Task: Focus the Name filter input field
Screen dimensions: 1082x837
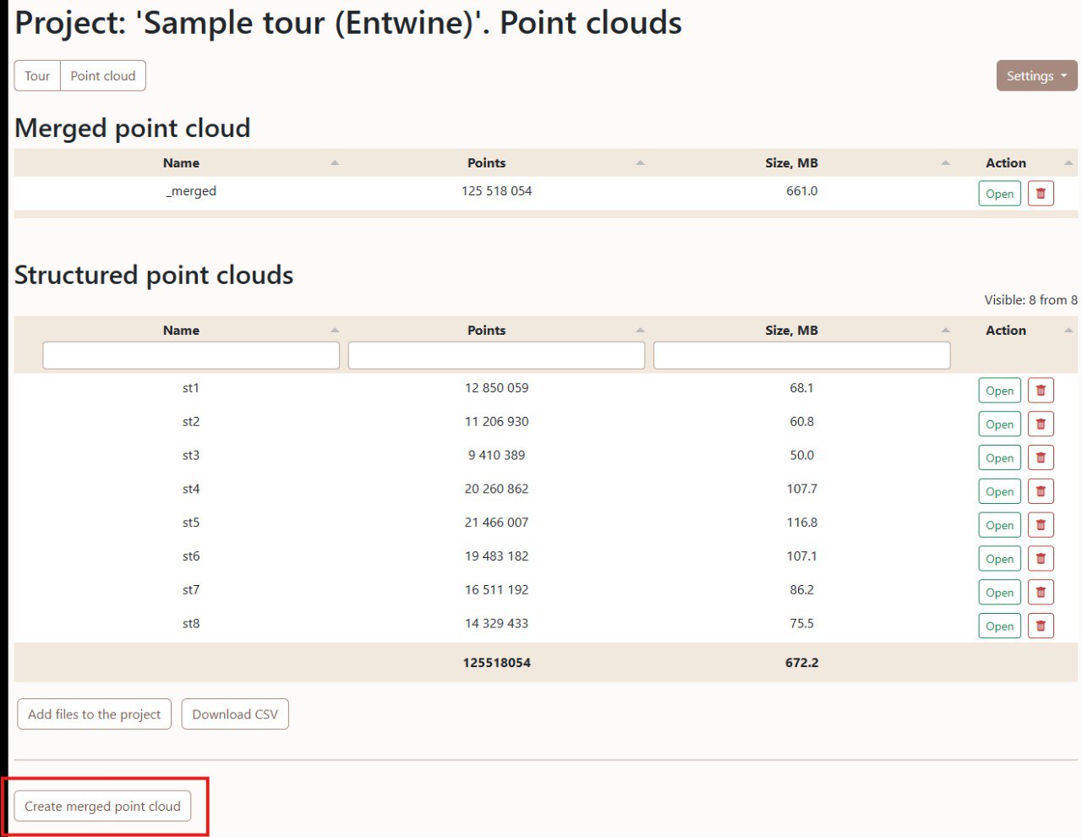Action: click(191, 356)
